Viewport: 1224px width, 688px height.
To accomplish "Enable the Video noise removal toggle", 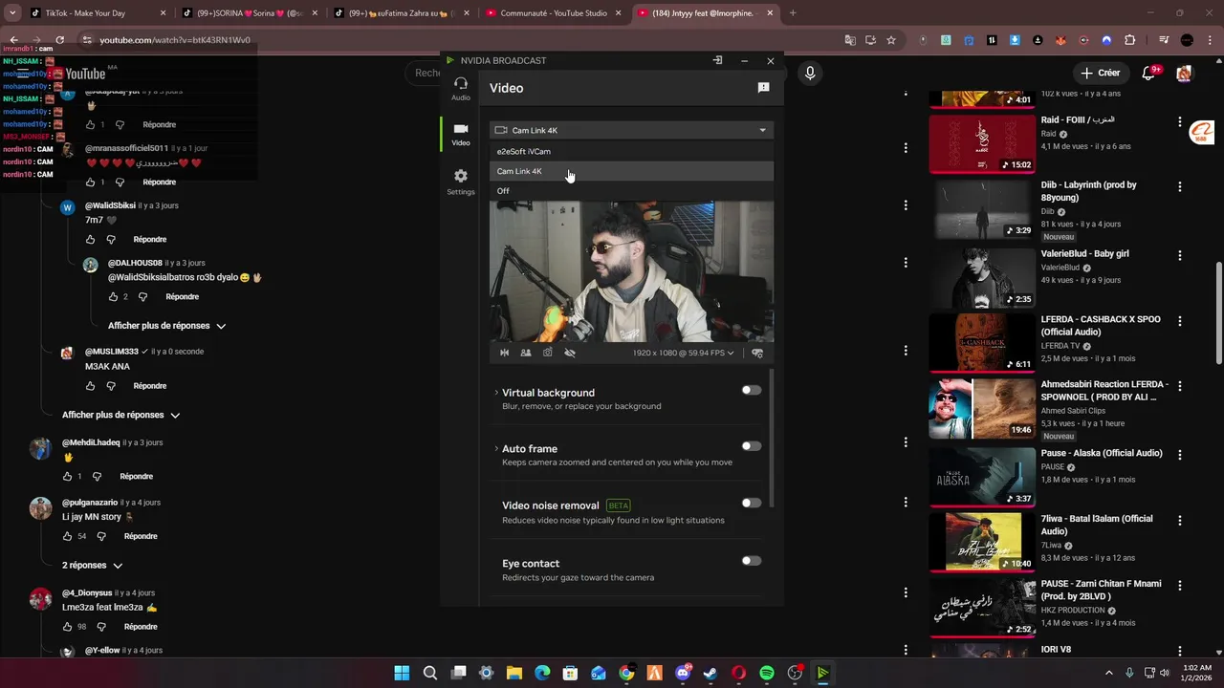I will [752, 504].
